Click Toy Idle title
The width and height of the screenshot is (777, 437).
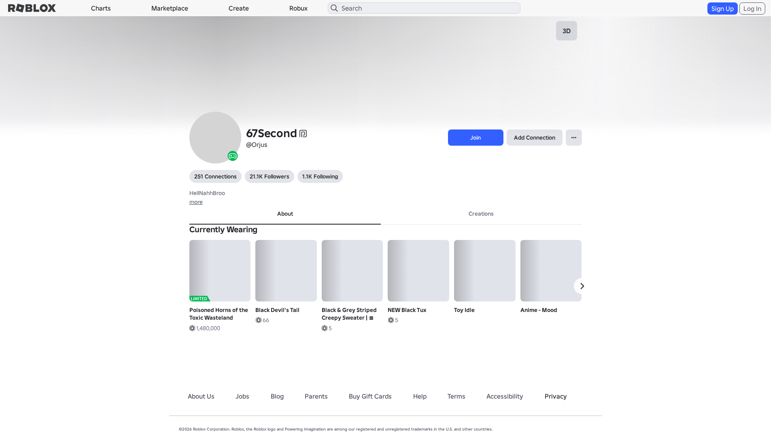[x=464, y=310]
